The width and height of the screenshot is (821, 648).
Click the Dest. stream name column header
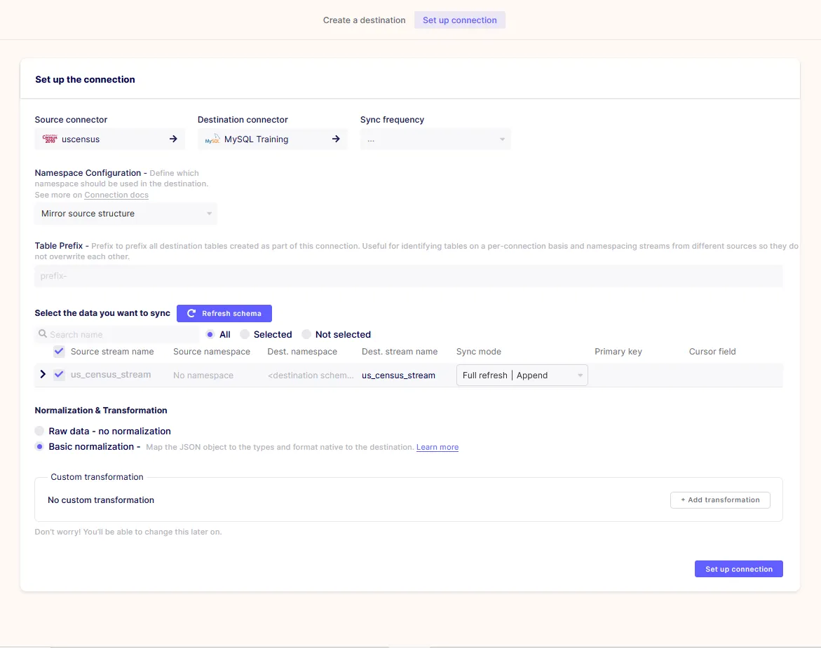[x=400, y=352]
